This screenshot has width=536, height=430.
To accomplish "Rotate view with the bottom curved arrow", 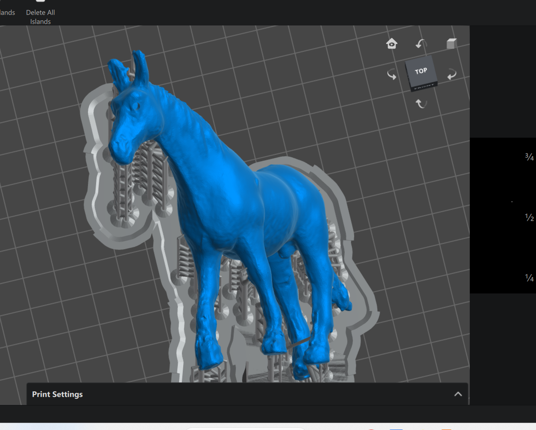I will (421, 104).
